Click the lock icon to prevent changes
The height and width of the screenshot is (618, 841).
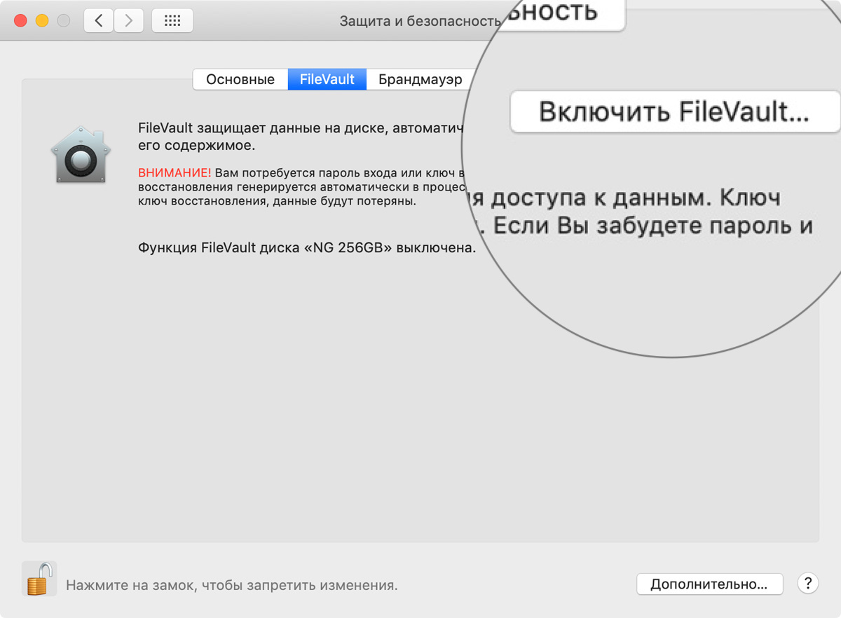point(39,579)
